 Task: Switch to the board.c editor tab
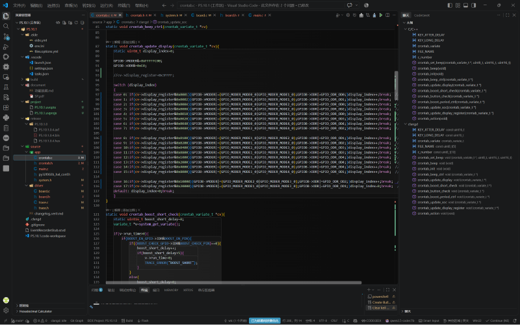click(201, 15)
